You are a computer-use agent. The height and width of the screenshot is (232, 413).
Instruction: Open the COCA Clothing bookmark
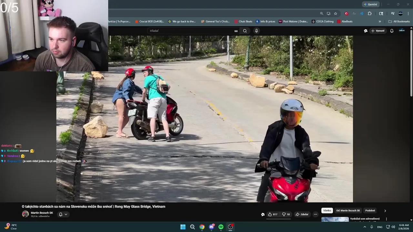tap(323, 22)
